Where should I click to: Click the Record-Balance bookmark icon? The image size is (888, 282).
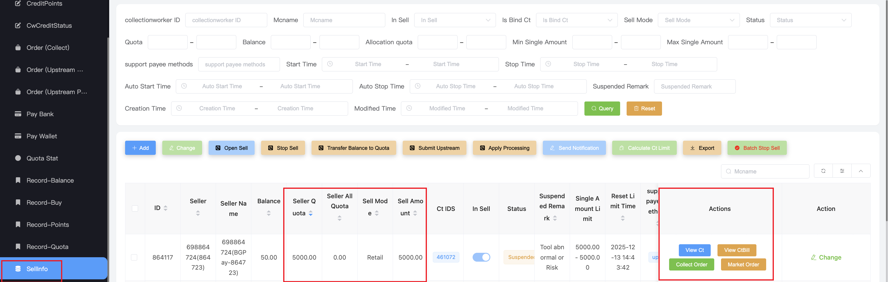click(18, 180)
